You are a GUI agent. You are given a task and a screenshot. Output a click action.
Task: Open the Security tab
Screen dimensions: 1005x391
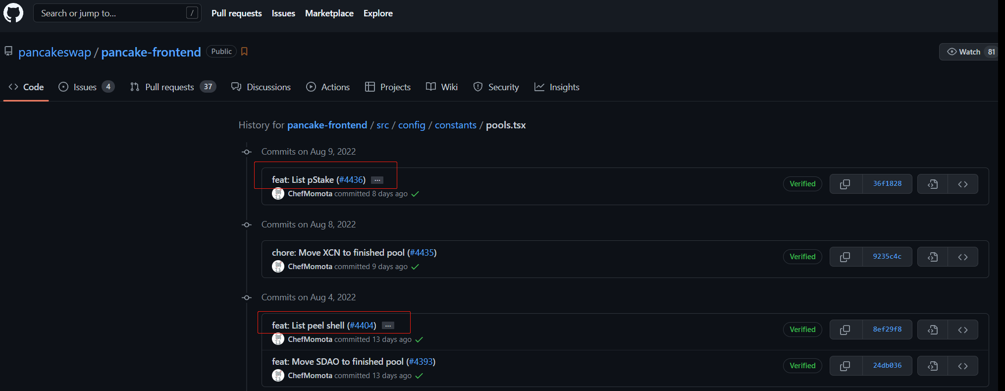pyautogui.click(x=496, y=87)
